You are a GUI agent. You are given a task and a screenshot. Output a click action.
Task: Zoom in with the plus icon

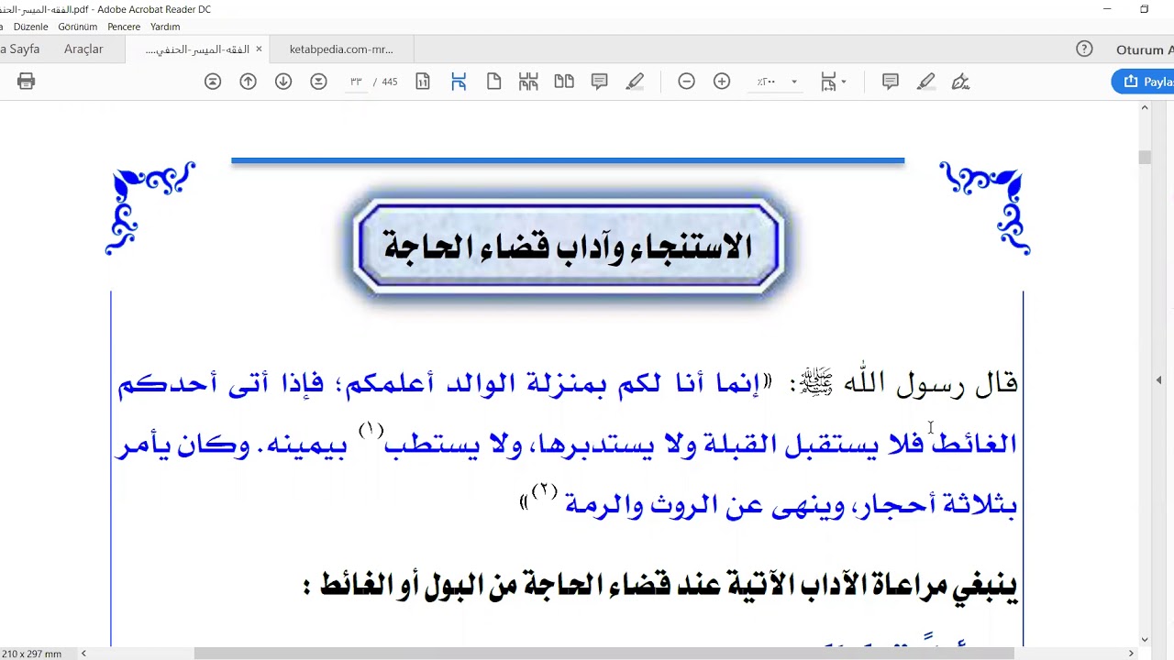pyautogui.click(x=722, y=82)
